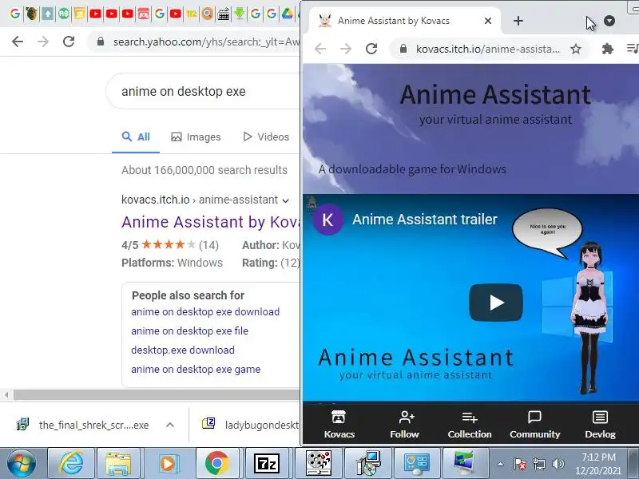Screen dimensions: 639x479
Task: Click 'desktop.exe download' suggestion
Action: pos(183,350)
